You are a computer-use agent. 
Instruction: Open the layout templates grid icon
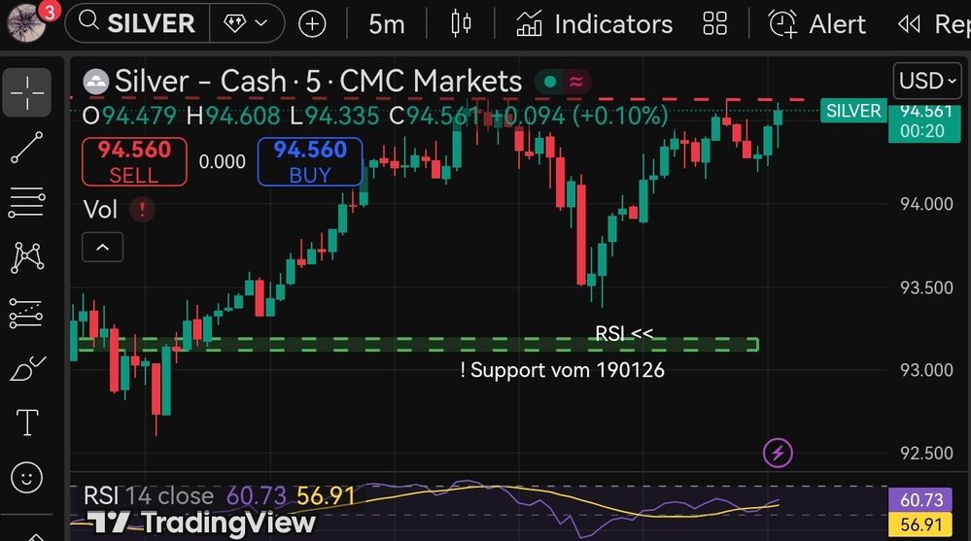(714, 24)
